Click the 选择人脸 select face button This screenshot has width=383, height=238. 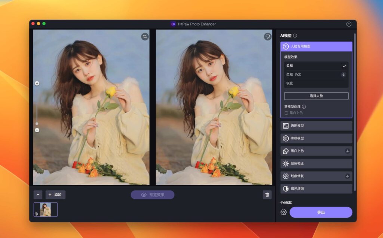pyautogui.click(x=316, y=96)
